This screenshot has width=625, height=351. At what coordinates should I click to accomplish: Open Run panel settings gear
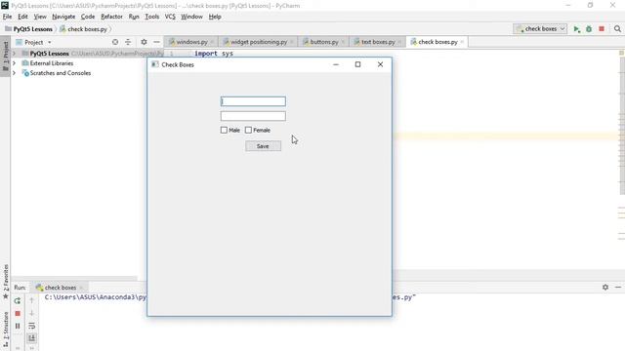(605, 287)
